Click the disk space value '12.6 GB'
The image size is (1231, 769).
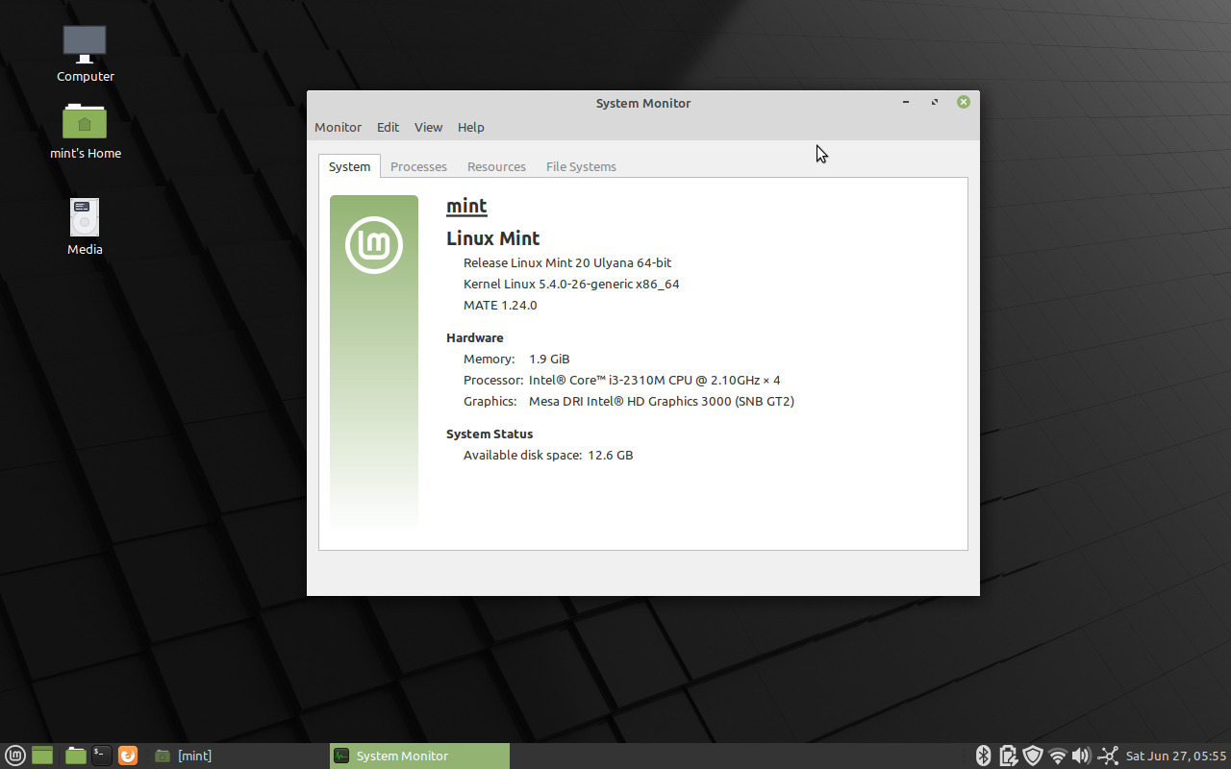tap(611, 455)
